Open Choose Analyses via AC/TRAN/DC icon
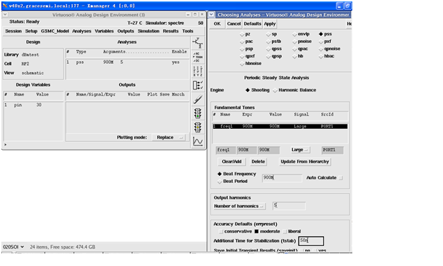Screen dimensions: 443x266 click(197, 57)
